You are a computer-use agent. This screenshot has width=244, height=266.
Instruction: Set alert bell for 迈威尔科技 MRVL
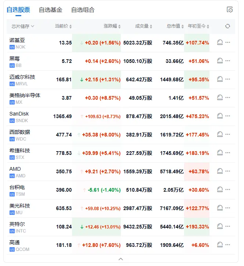coord(220,79)
